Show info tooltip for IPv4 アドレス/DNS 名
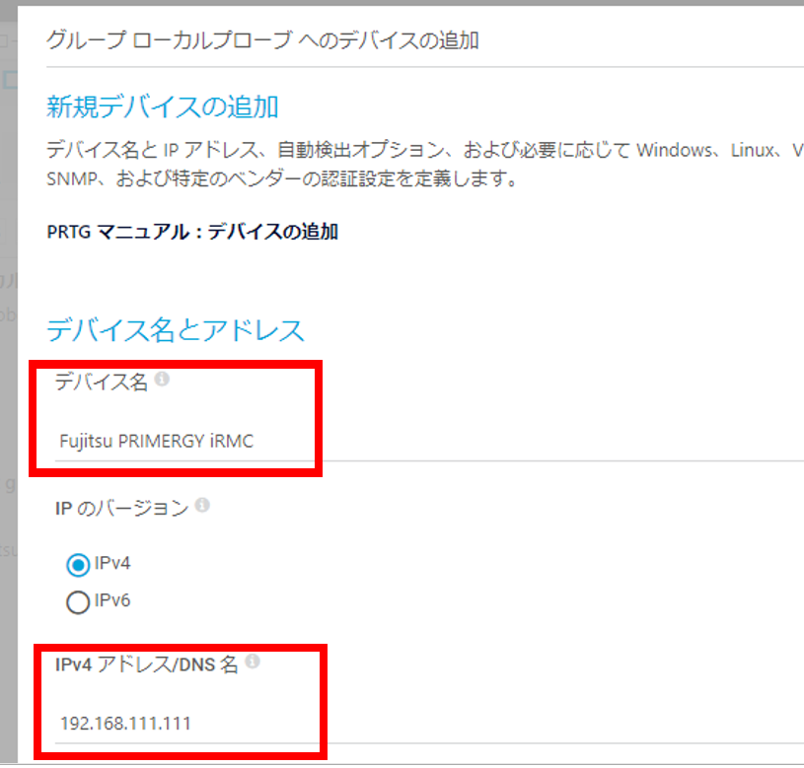Viewport: 804px width, 768px height. coord(253,662)
